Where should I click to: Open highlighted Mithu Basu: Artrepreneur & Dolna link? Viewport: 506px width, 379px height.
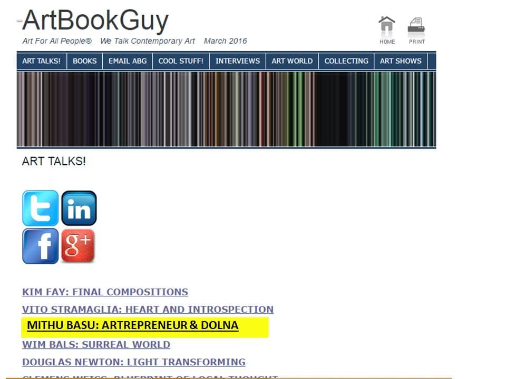(132, 326)
